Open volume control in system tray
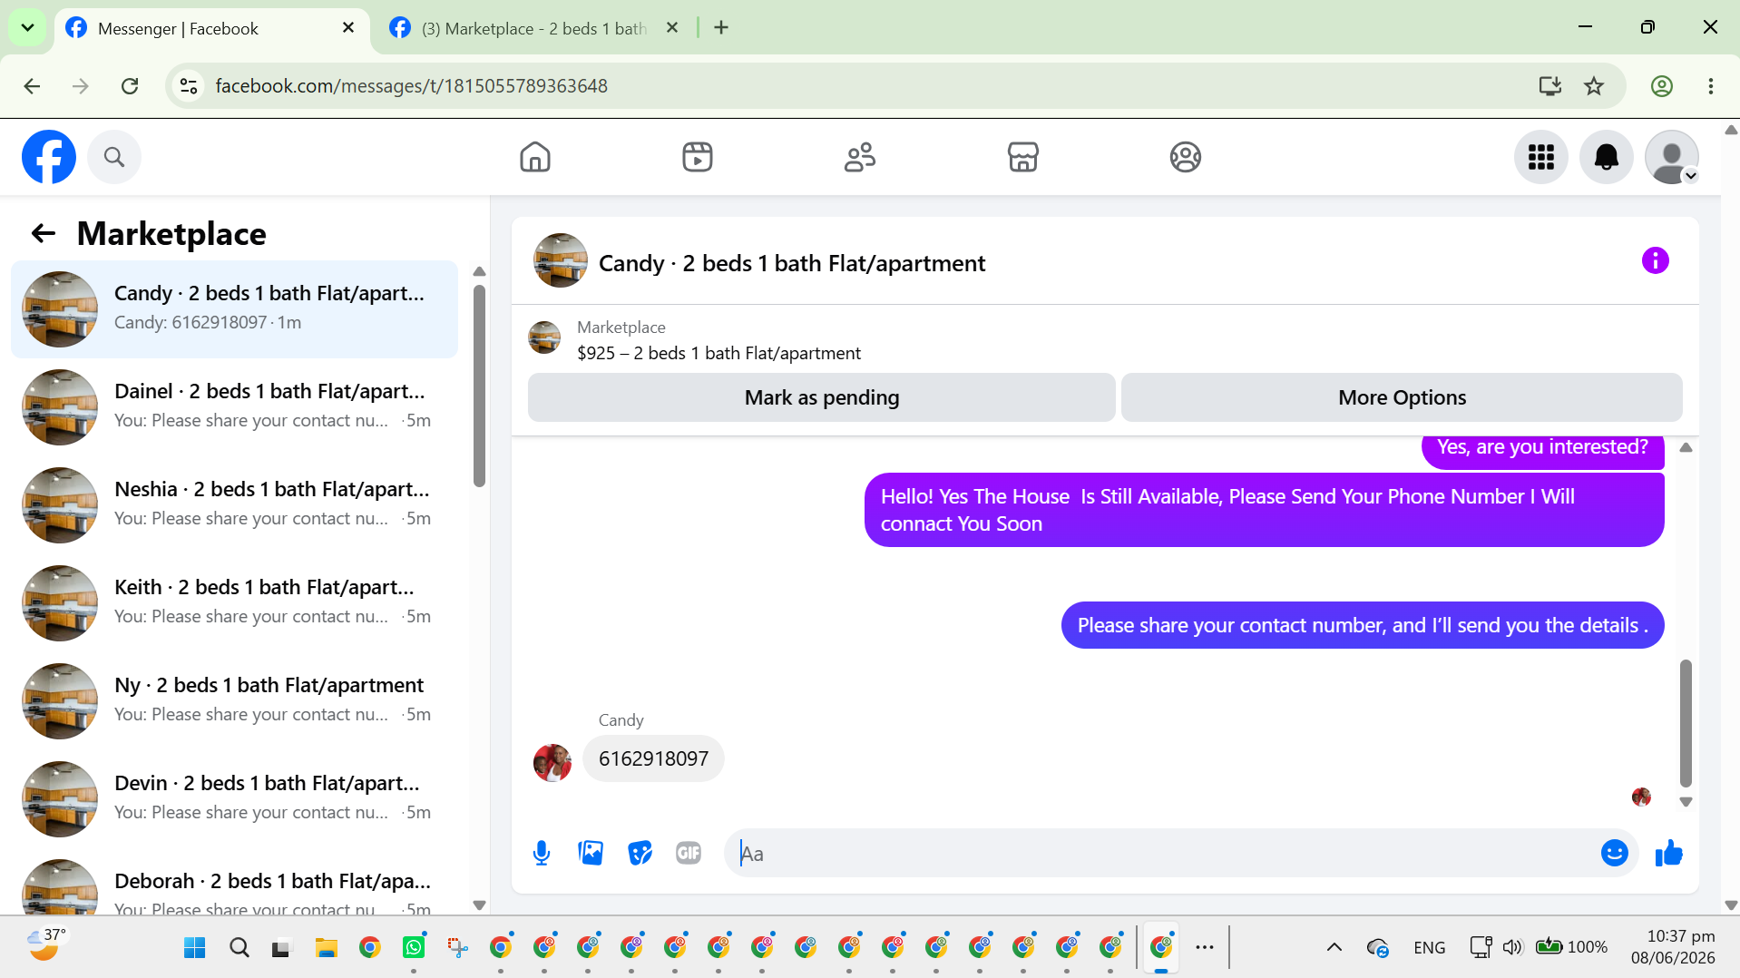The width and height of the screenshot is (1740, 978). tap(1511, 948)
